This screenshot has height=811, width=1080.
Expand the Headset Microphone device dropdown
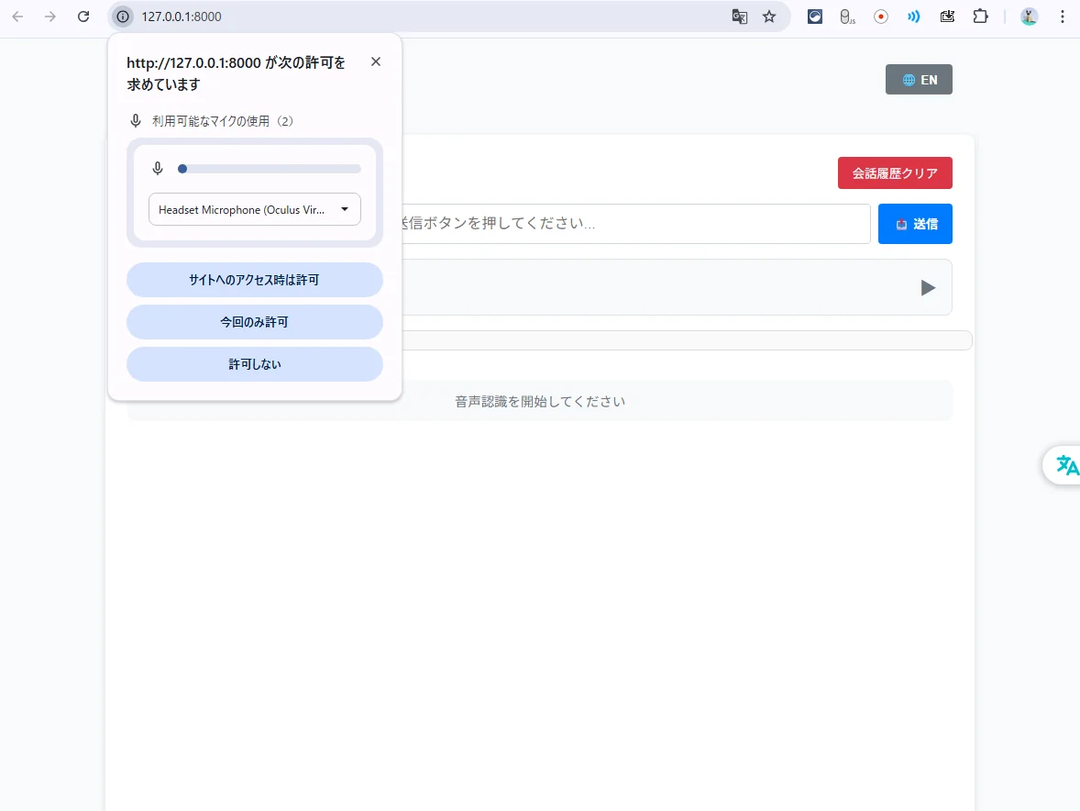point(255,209)
